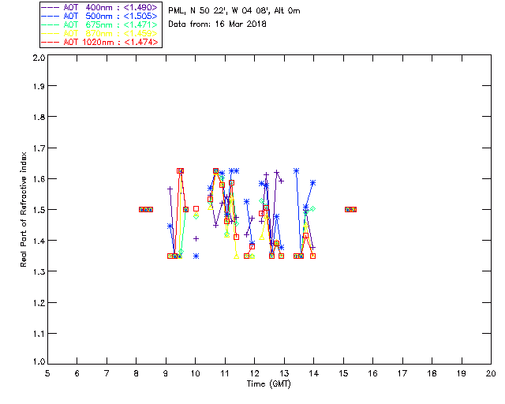The height and width of the screenshot is (404, 505).
Task: Click the x-axis hour label 11
Action: [225, 373]
